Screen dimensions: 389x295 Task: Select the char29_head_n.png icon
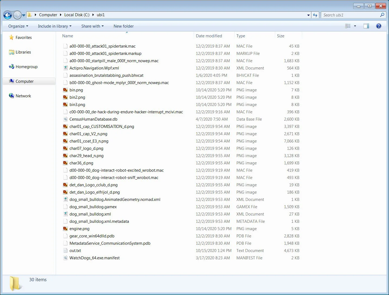(65, 156)
